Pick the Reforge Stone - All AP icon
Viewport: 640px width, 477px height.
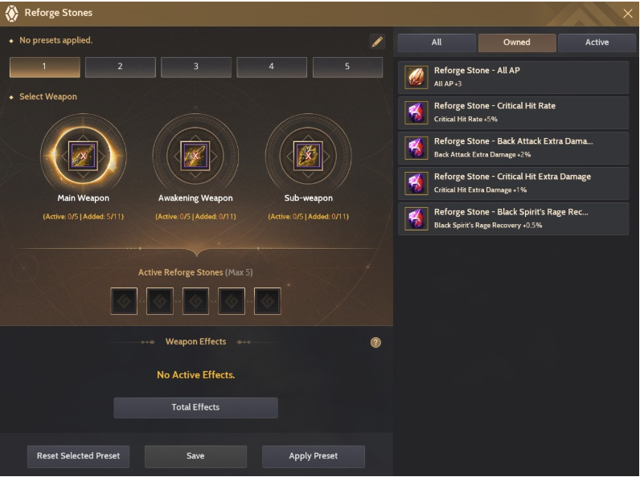[x=416, y=77]
